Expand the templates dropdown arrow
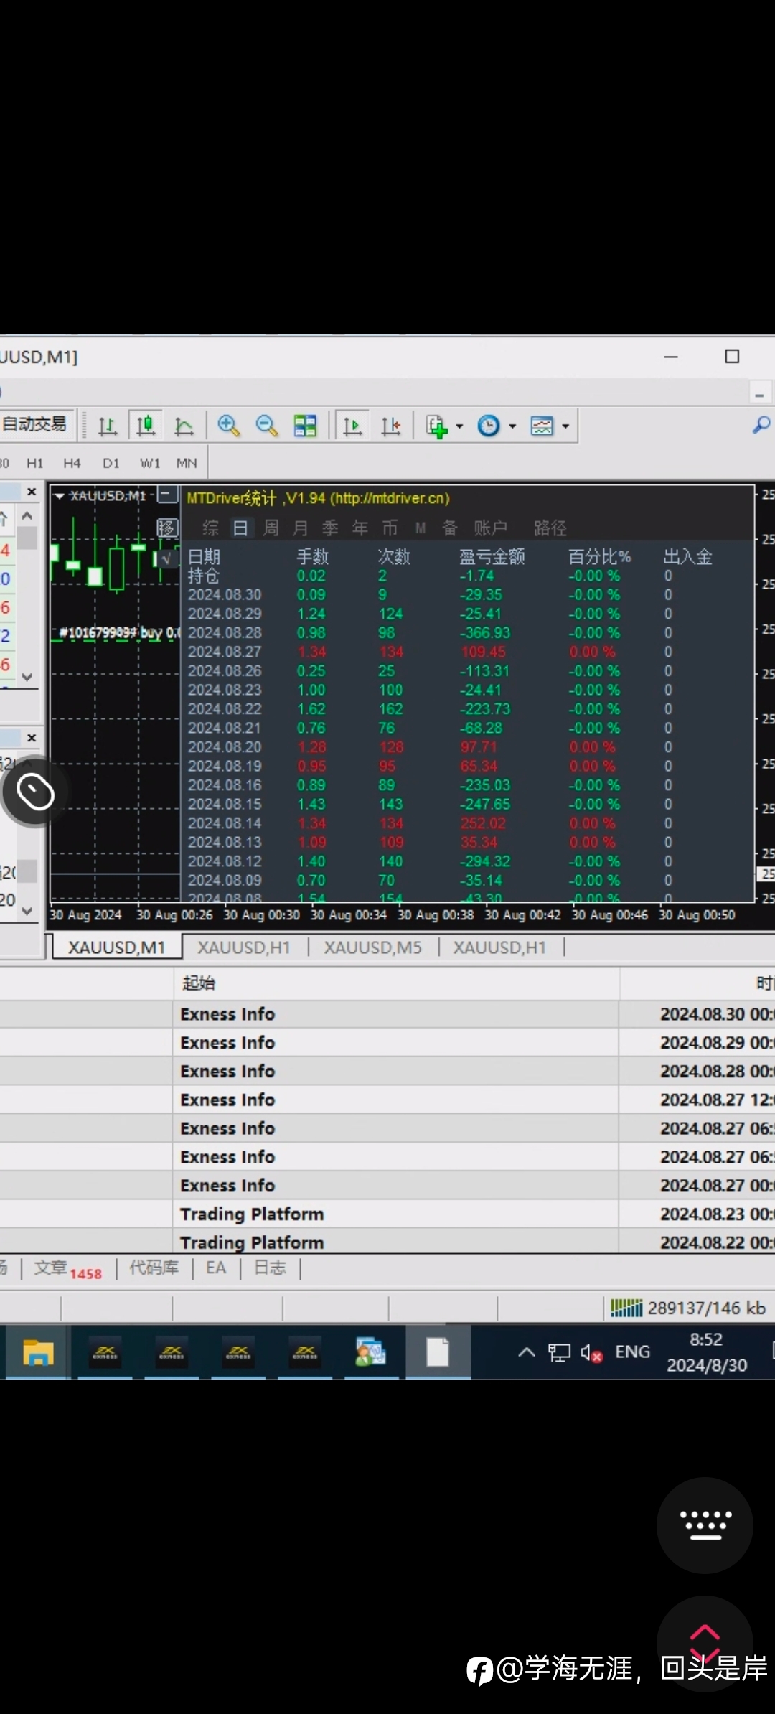 pyautogui.click(x=565, y=426)
